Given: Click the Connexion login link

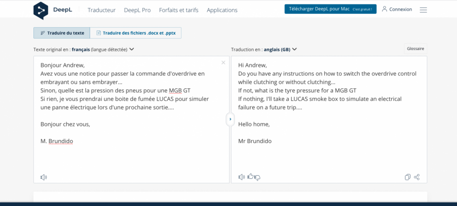Looking at the screenshot, I should coord(397,9).
